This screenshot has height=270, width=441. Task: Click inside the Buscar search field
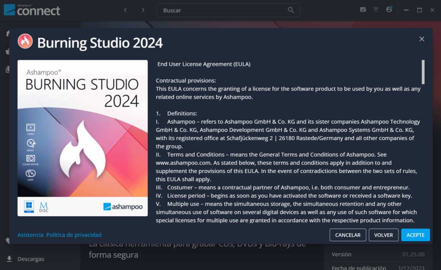click(228, 10)
